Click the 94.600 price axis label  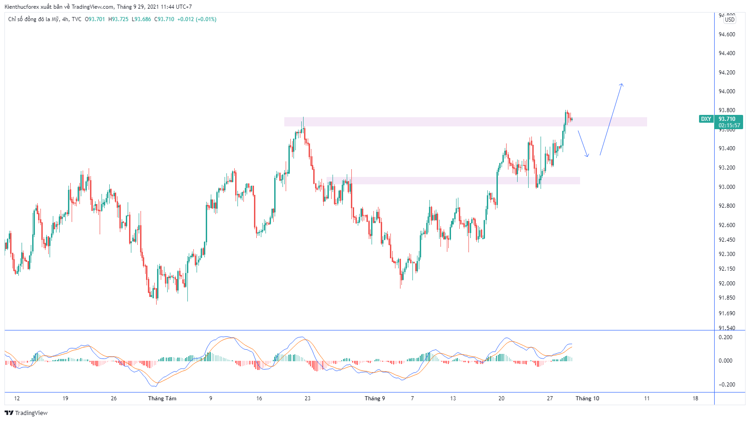click(x=727, y=34)
